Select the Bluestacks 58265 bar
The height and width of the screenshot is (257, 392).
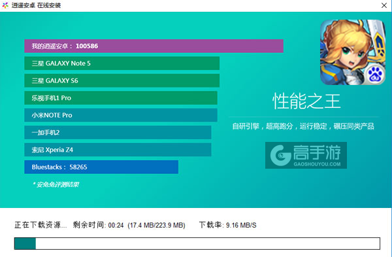click(101, 167)
